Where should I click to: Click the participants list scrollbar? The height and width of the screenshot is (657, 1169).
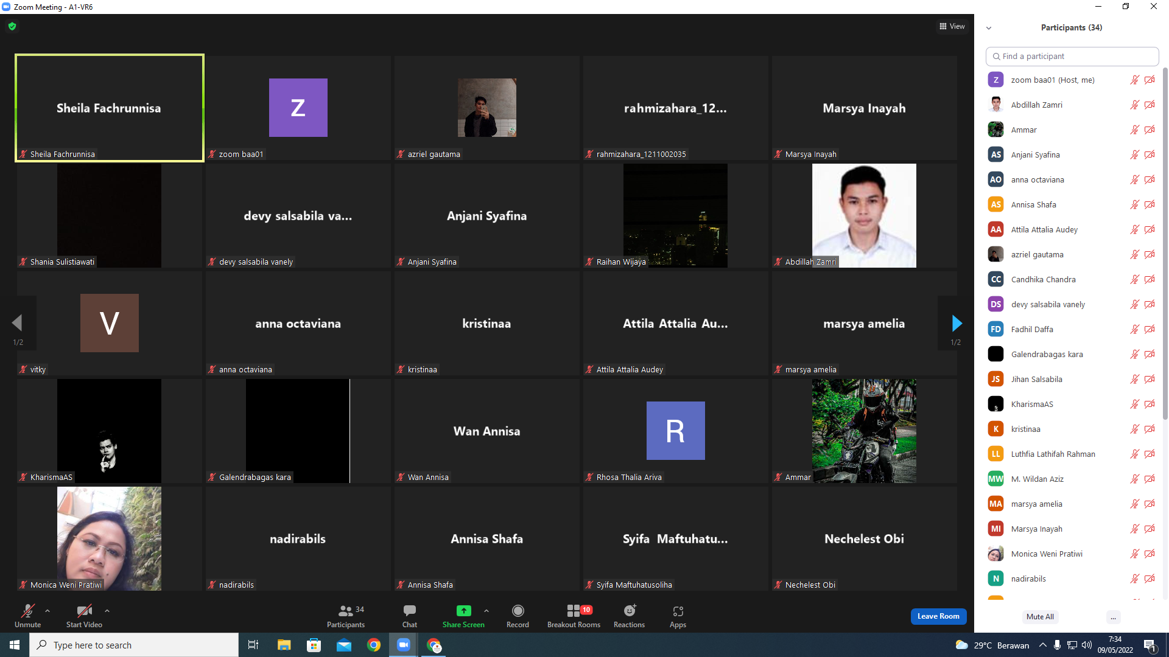(1165, 243)
